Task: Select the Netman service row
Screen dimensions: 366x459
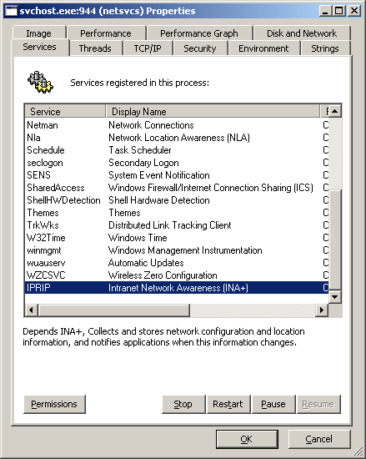Action: (177, 125)
